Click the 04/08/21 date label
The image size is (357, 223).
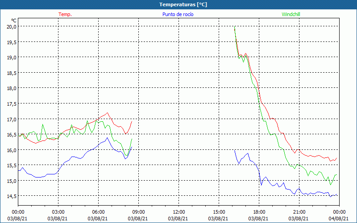[339, 219]
